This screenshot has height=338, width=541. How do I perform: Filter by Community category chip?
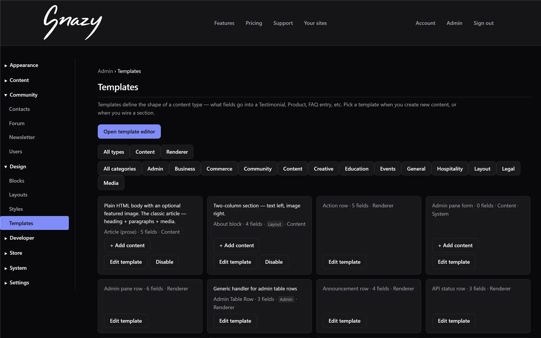(258, 169)
